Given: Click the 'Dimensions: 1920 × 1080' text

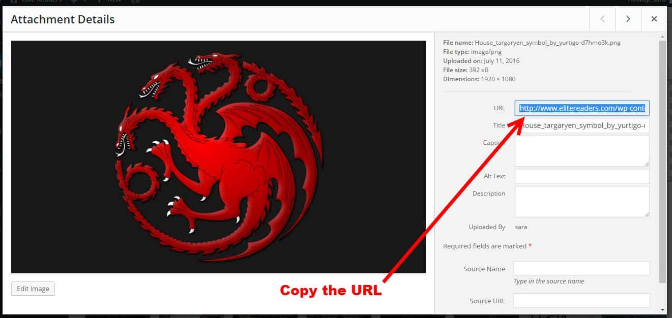Looking at the screenshot, I should coord(479,79).
